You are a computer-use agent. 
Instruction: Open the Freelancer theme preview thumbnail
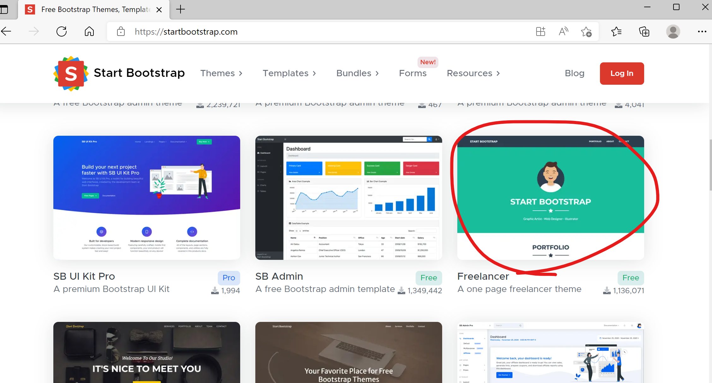pyautogui.click(x=550, y=197)
